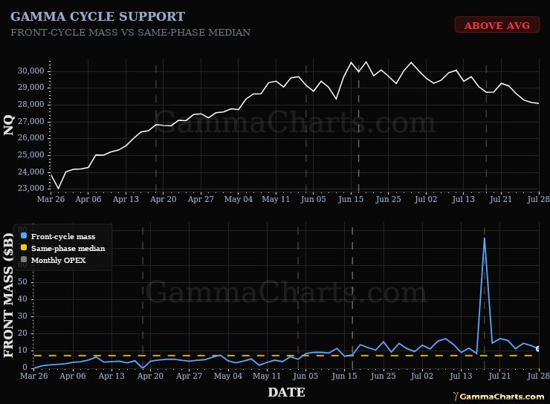The width and height of the screenshot is (550, 404).
Task: Click Jun 25 label on lower chart
Action: 383,376
